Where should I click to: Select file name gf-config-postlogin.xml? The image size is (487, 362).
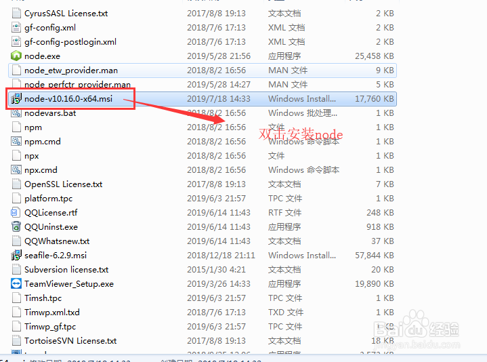pyautogui.click(x=70, y=42)
